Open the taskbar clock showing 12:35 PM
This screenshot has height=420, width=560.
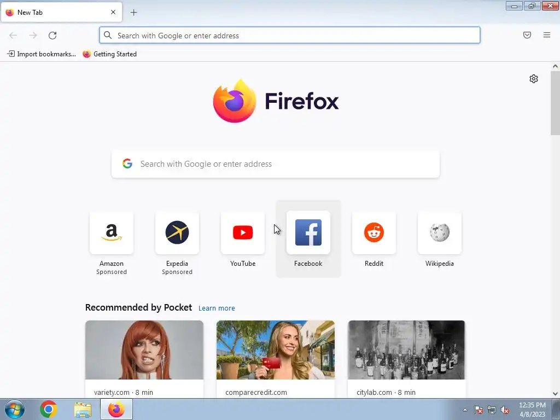[x=532, y=410]
